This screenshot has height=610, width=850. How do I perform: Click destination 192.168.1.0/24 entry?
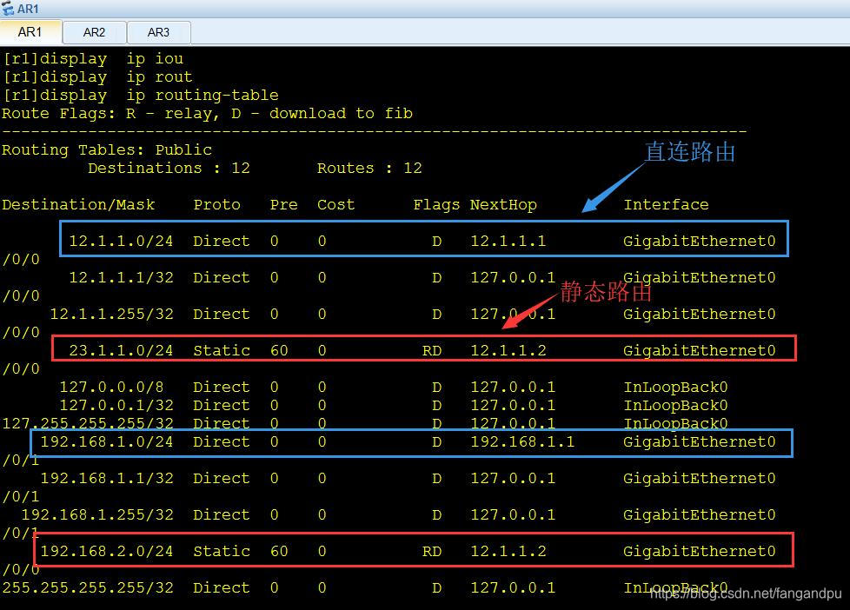(x=107, y=442)
